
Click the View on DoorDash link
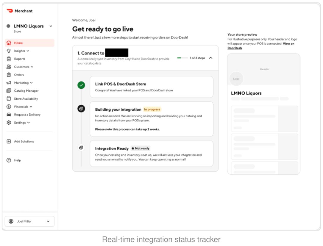[288, 44]
